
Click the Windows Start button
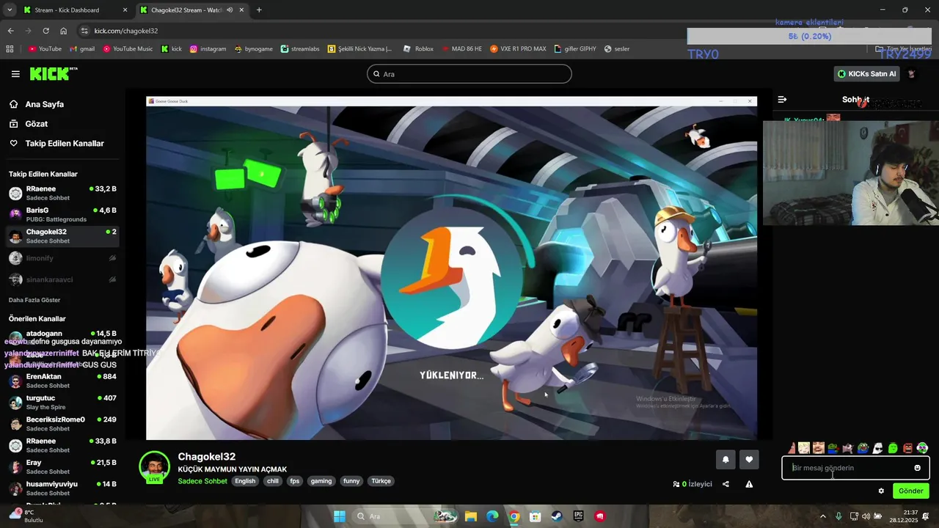click(339, 516)
